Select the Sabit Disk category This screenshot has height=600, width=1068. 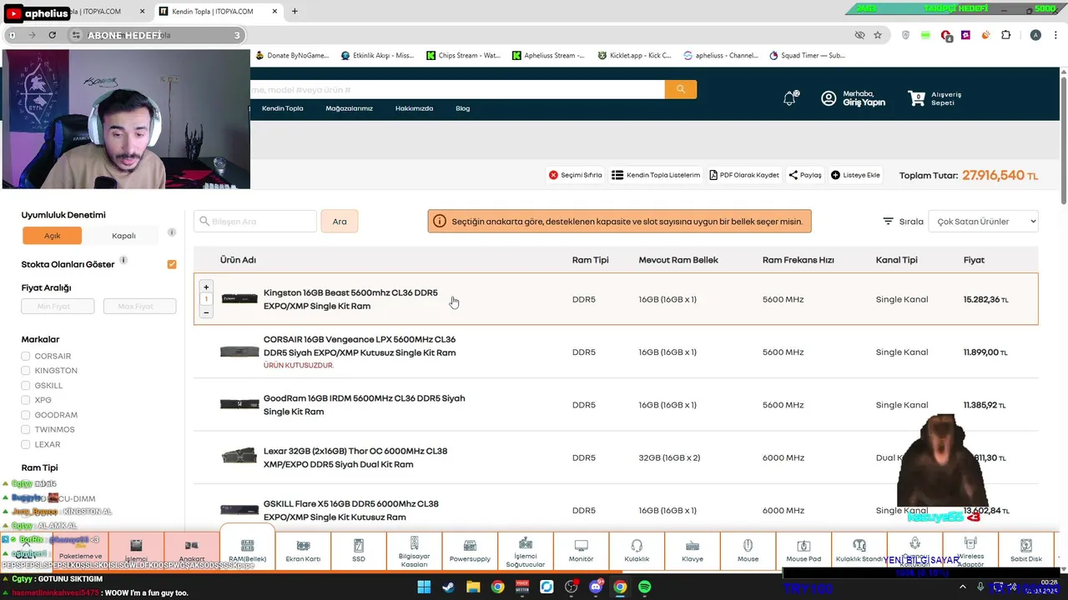coord(1026,550)
